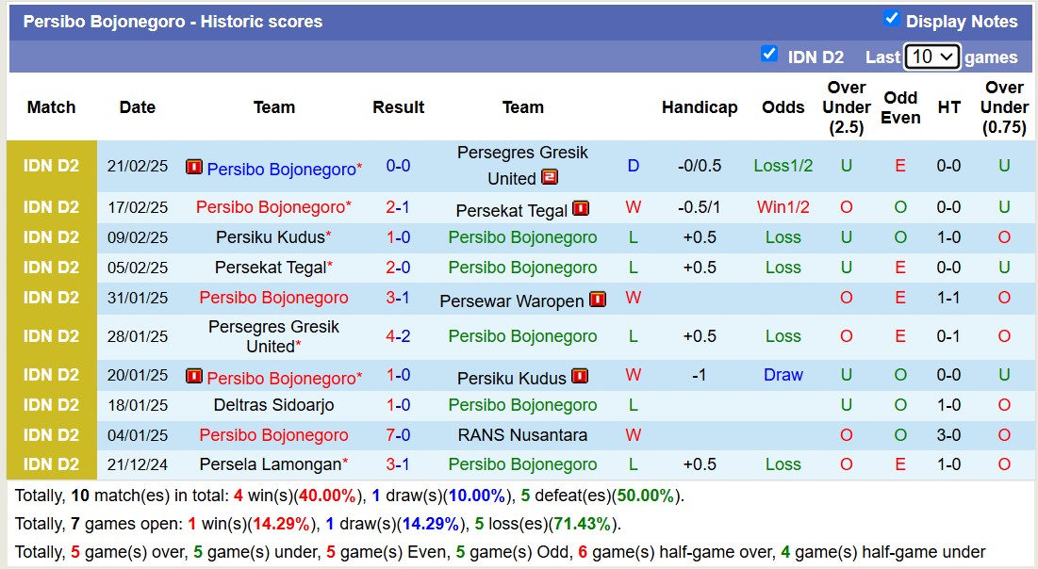The image size is (1038, 569).
Task: Click the Draw odds result for 20/01/25
Action: [x=783, y=375]
